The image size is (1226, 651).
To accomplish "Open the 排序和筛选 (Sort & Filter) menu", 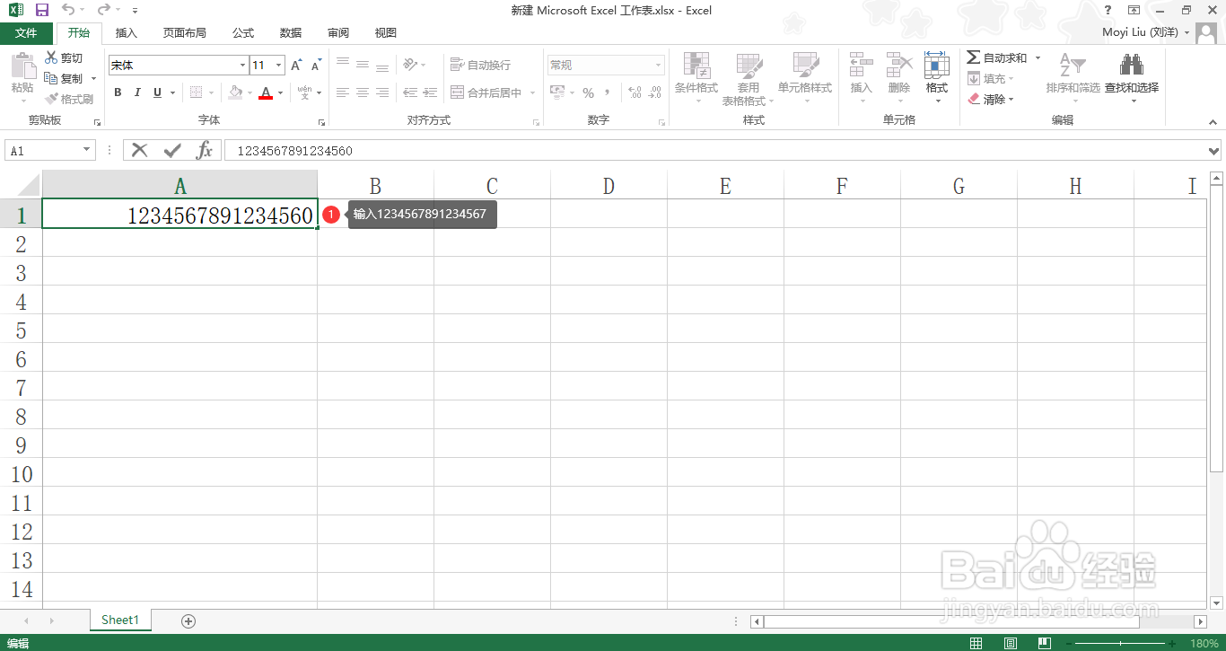I will 1073,78.
